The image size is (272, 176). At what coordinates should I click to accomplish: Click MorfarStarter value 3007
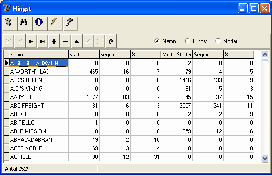coord(185,106)
